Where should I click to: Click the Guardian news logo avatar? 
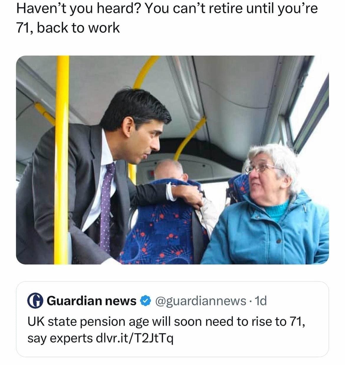[35, 301]
